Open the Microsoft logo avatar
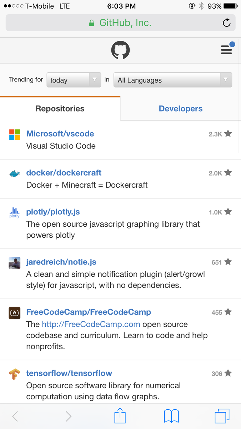The image size is (241, 429). pos(15,135)
